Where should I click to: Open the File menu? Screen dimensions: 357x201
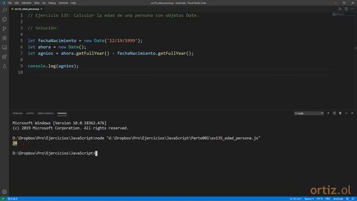tap(9, 3)
